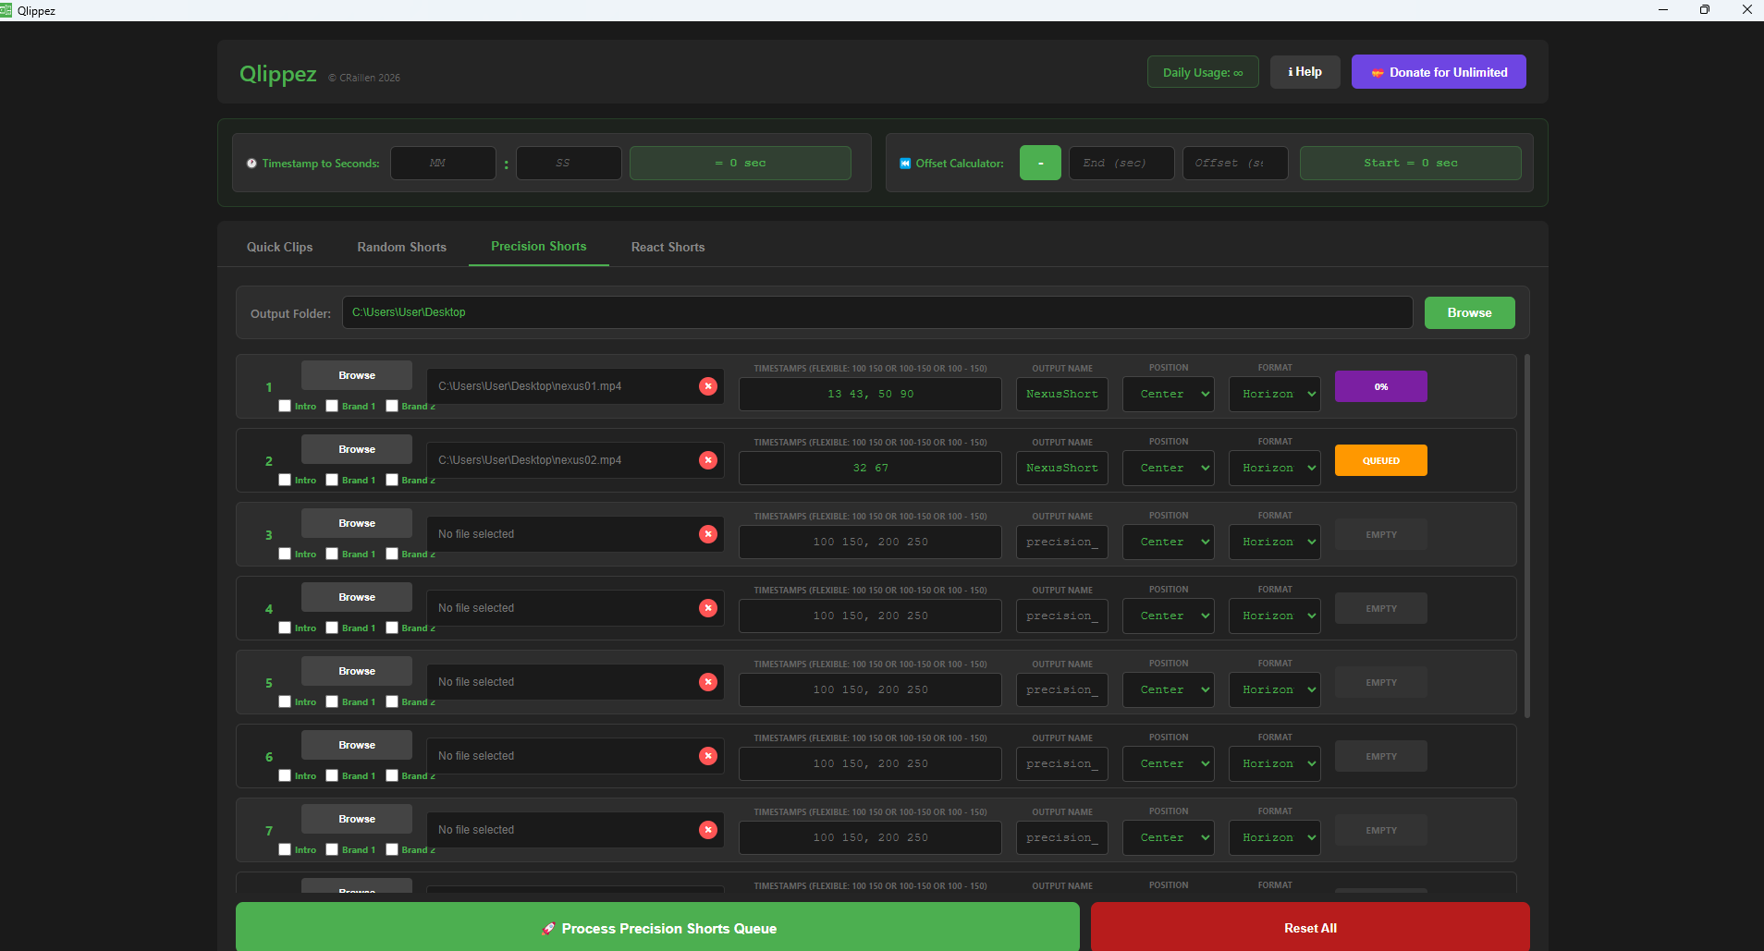Open Format dropdown in row 2
The height and width of the screenshot is (951, 1764).
click(1275, 468)
